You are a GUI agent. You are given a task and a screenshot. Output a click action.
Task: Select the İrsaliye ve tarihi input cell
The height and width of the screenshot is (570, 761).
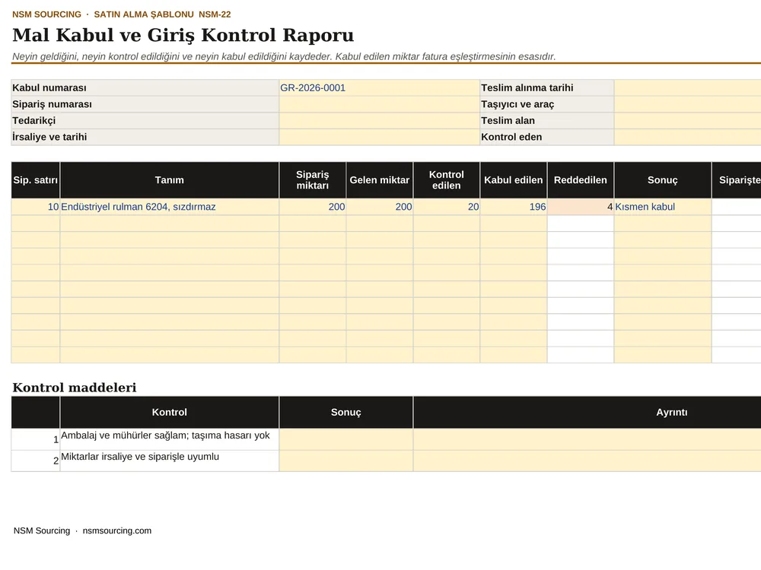379,137
